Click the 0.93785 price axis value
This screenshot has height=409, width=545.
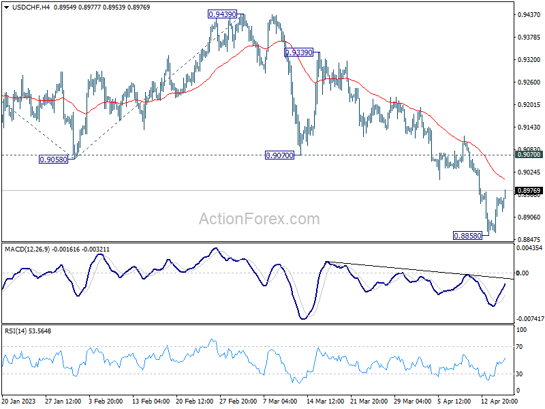point(529,37)
